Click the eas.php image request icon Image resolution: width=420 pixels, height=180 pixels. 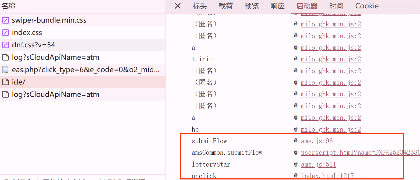5,70
